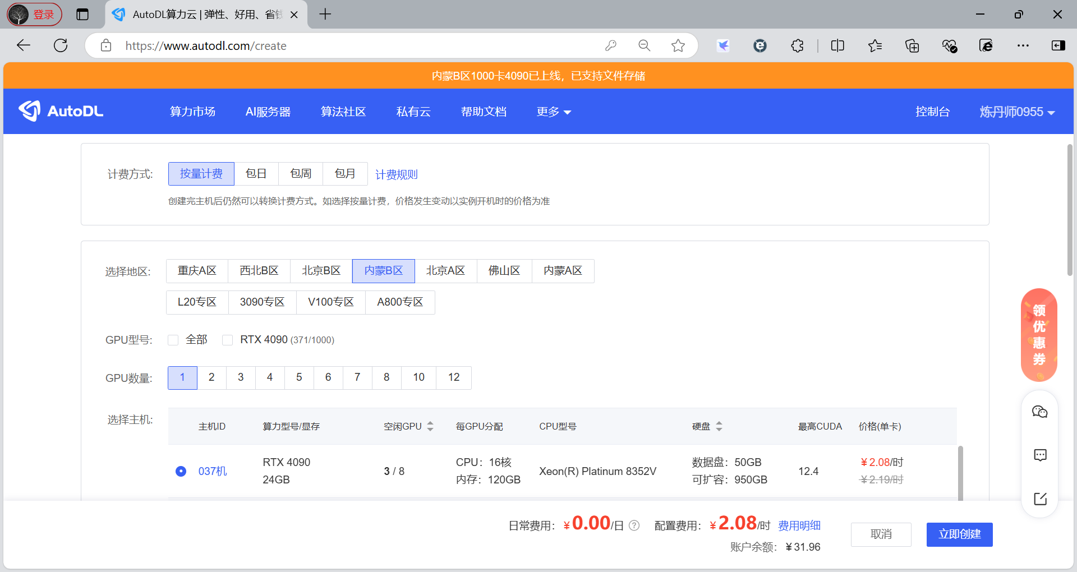Open the tab actions menu icon

82,15
